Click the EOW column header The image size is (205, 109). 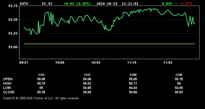[133, 75]
